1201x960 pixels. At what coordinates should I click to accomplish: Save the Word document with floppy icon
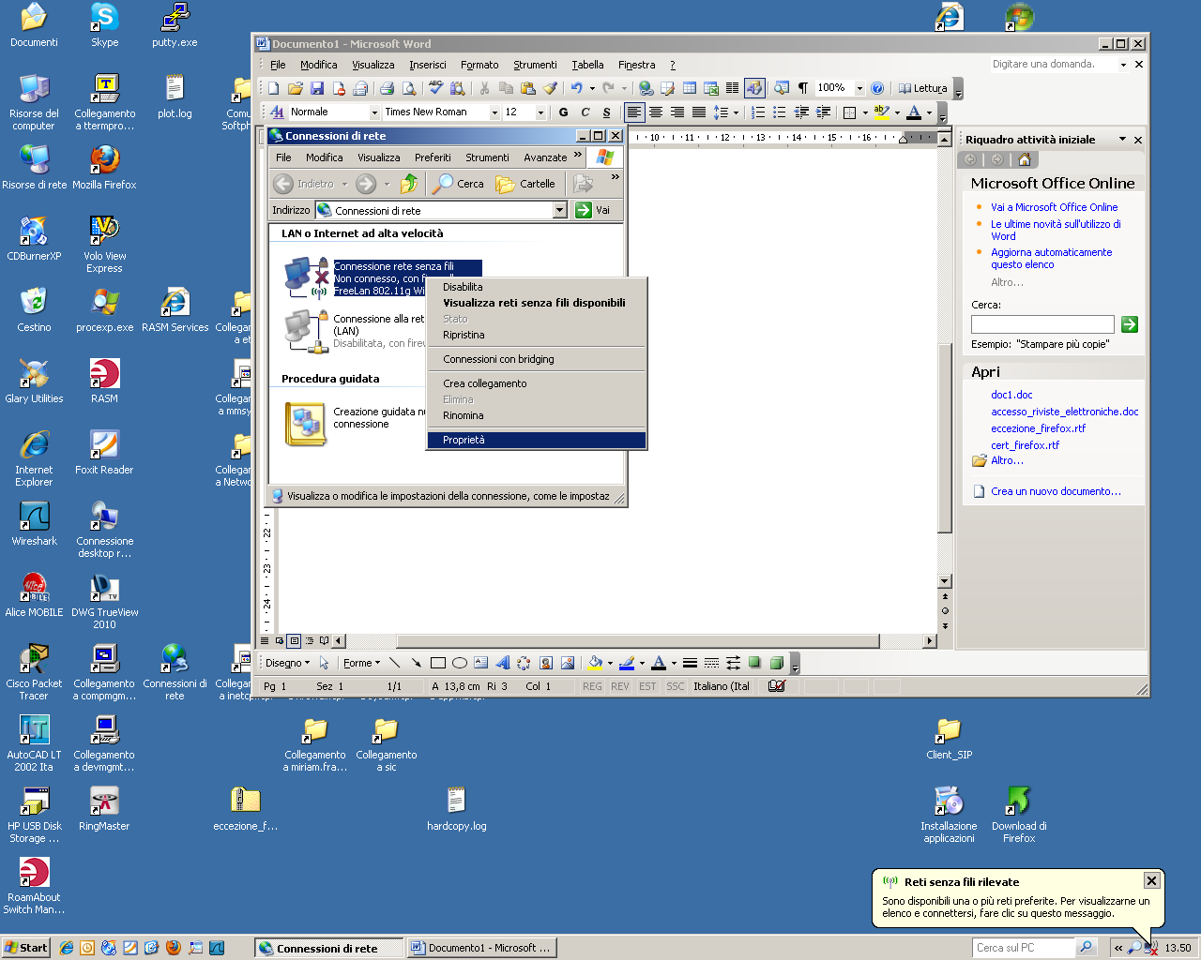tap(316, 88)
